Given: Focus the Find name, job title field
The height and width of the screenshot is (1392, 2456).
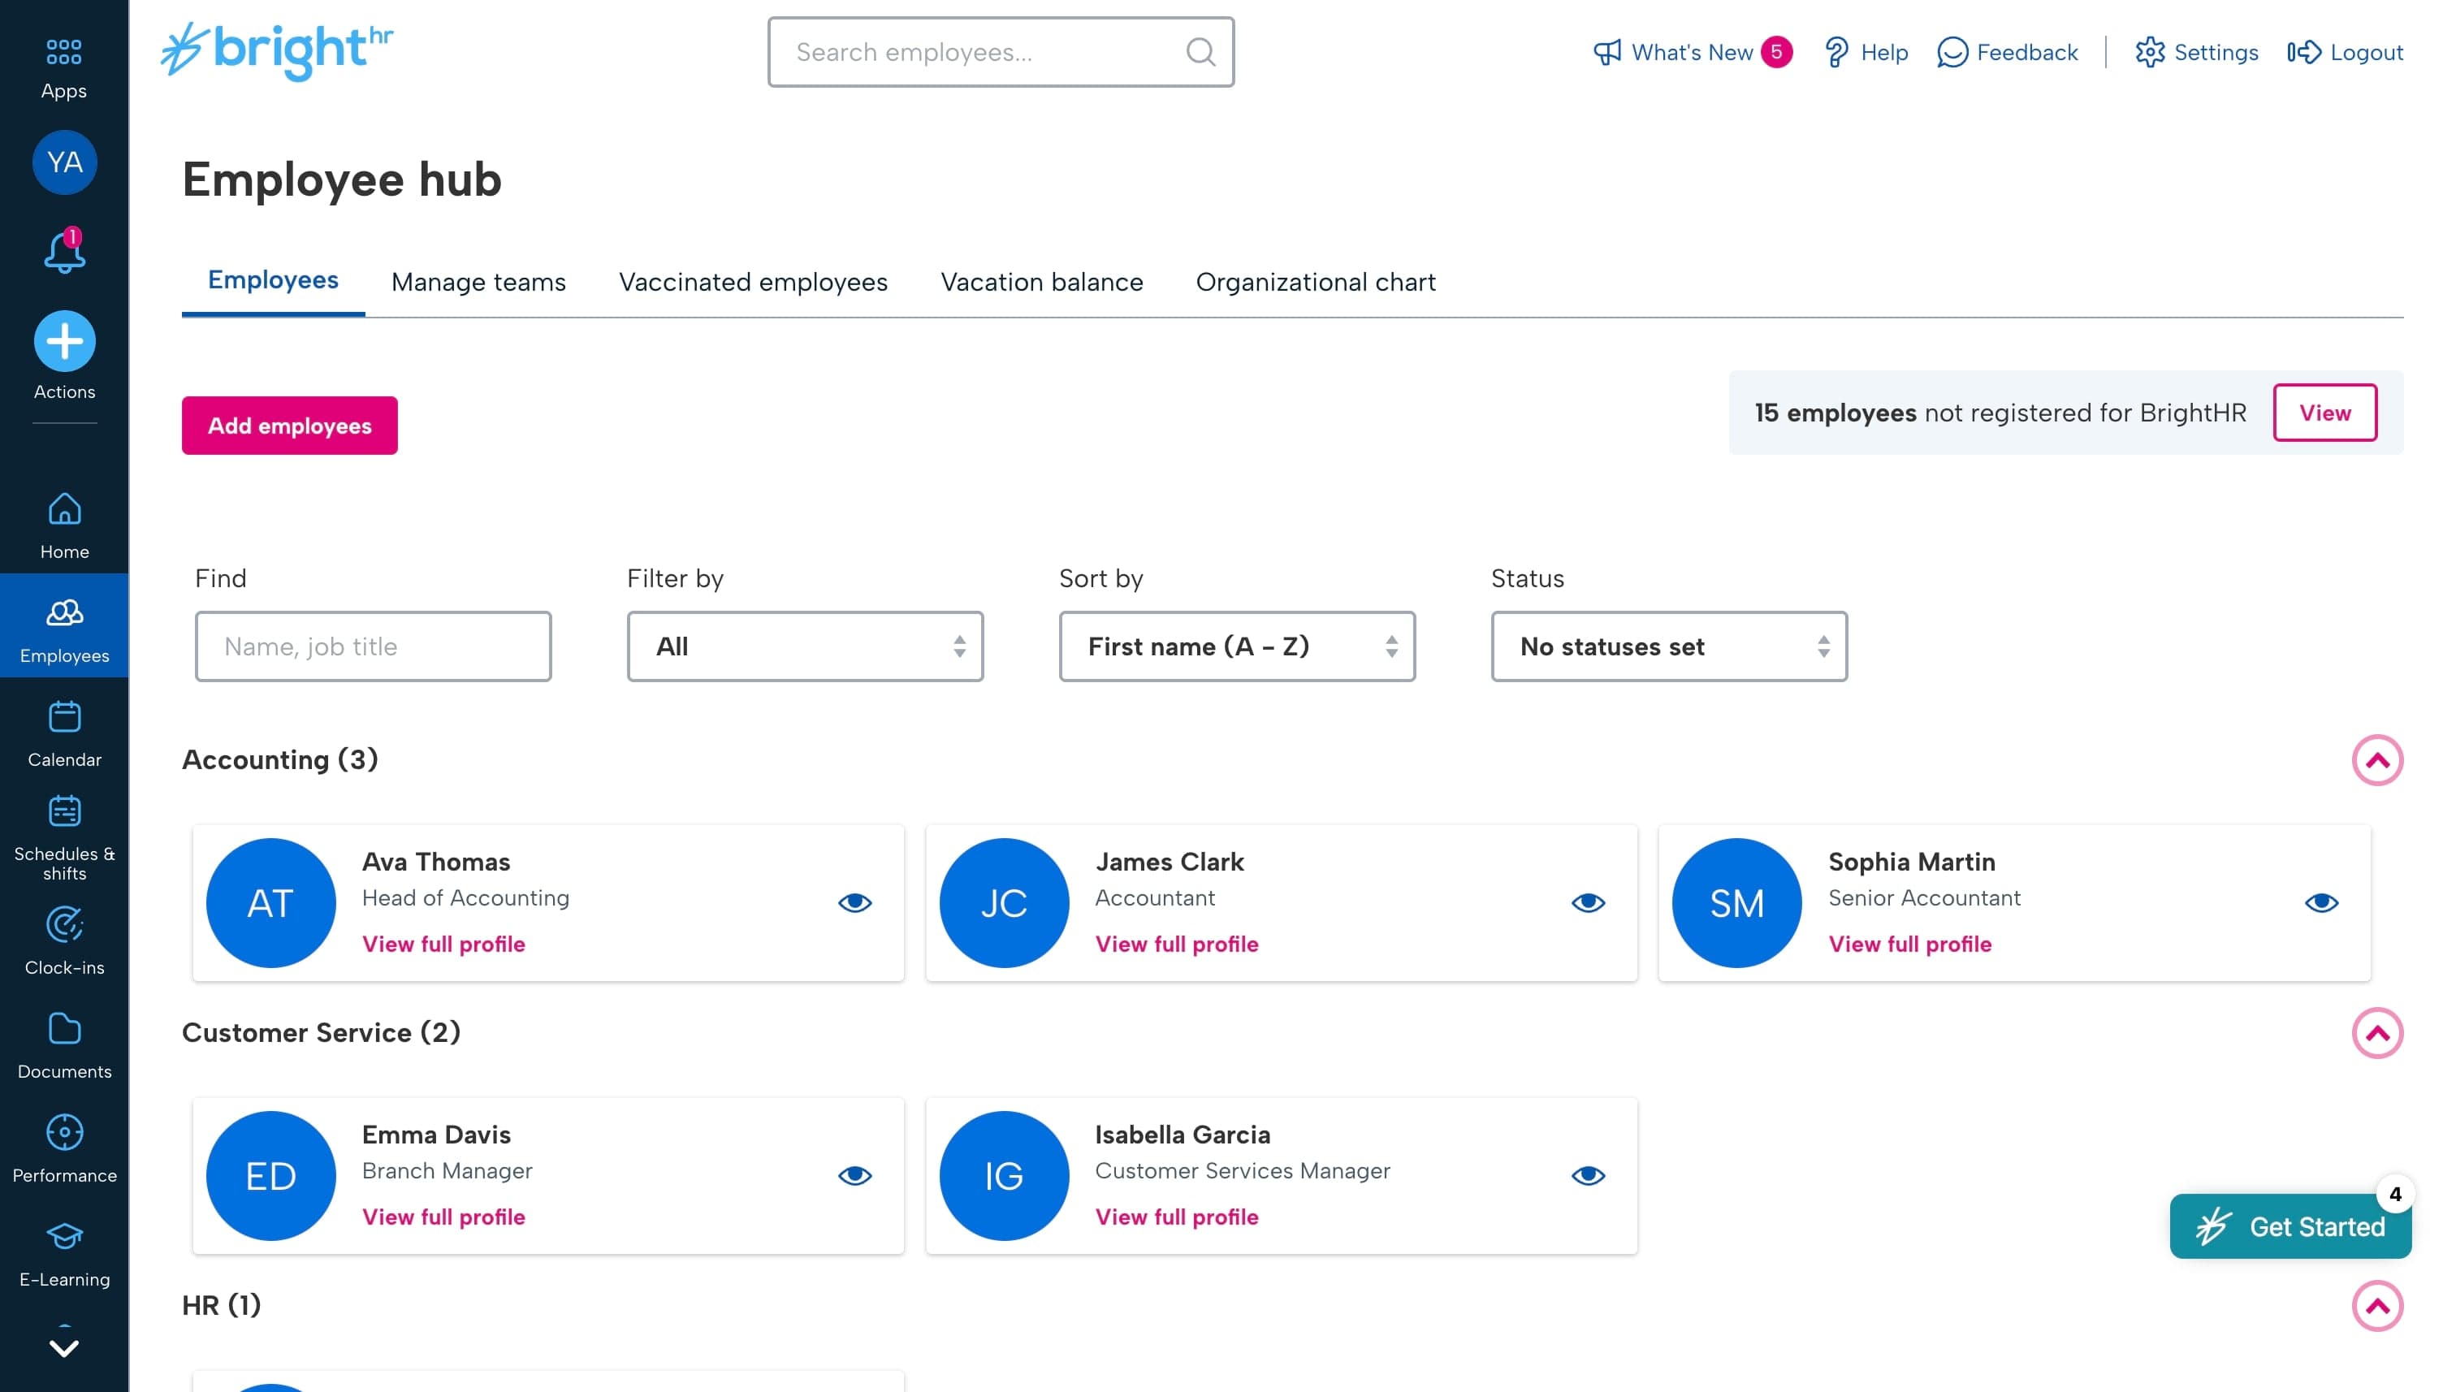Looking at the screenshot, I should [373, 646].
